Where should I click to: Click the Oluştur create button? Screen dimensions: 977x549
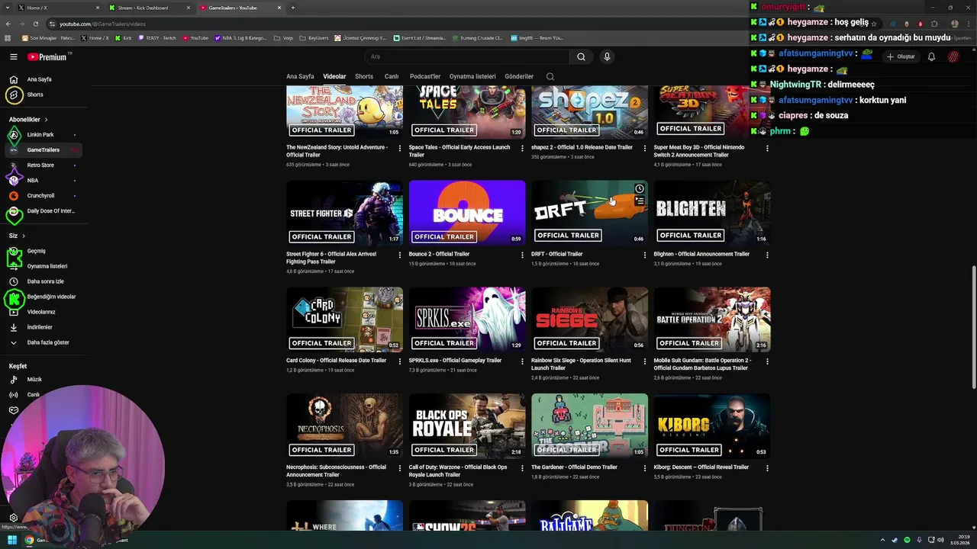click(901, 56)
